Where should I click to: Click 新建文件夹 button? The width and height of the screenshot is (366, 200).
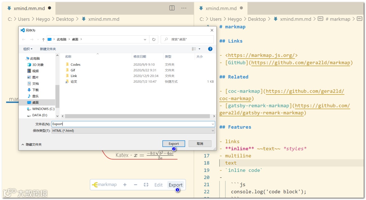[48, 49]
